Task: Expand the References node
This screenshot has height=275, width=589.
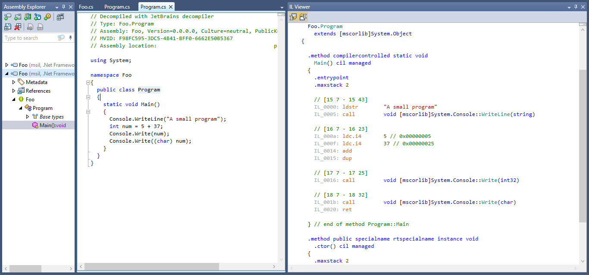Action: (13, 91)
